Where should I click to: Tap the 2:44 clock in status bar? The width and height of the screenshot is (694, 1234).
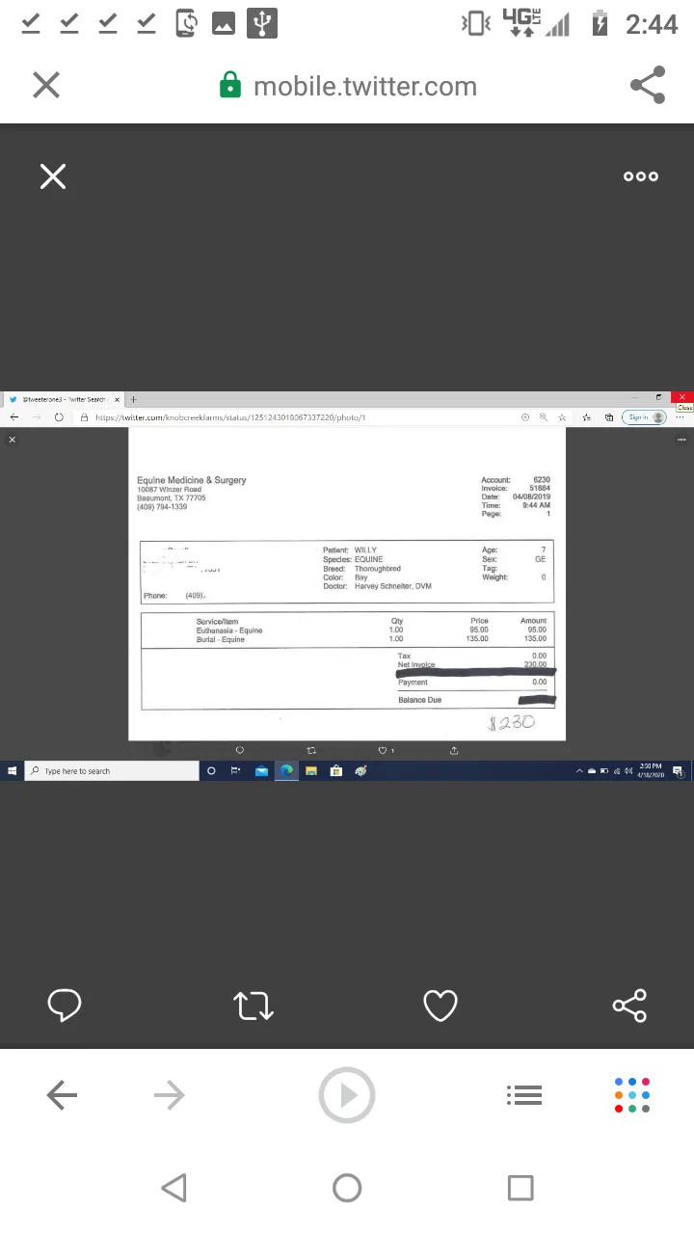(652, 24)
